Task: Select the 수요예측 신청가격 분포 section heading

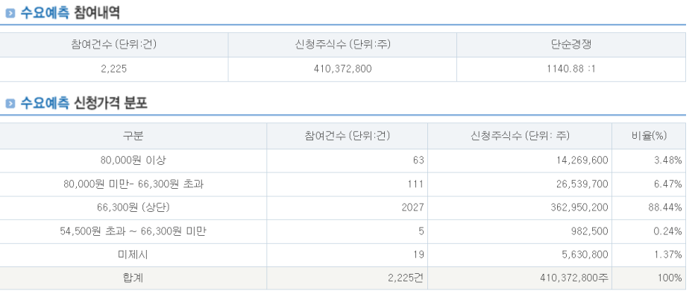Action: [x=84, y=104]
